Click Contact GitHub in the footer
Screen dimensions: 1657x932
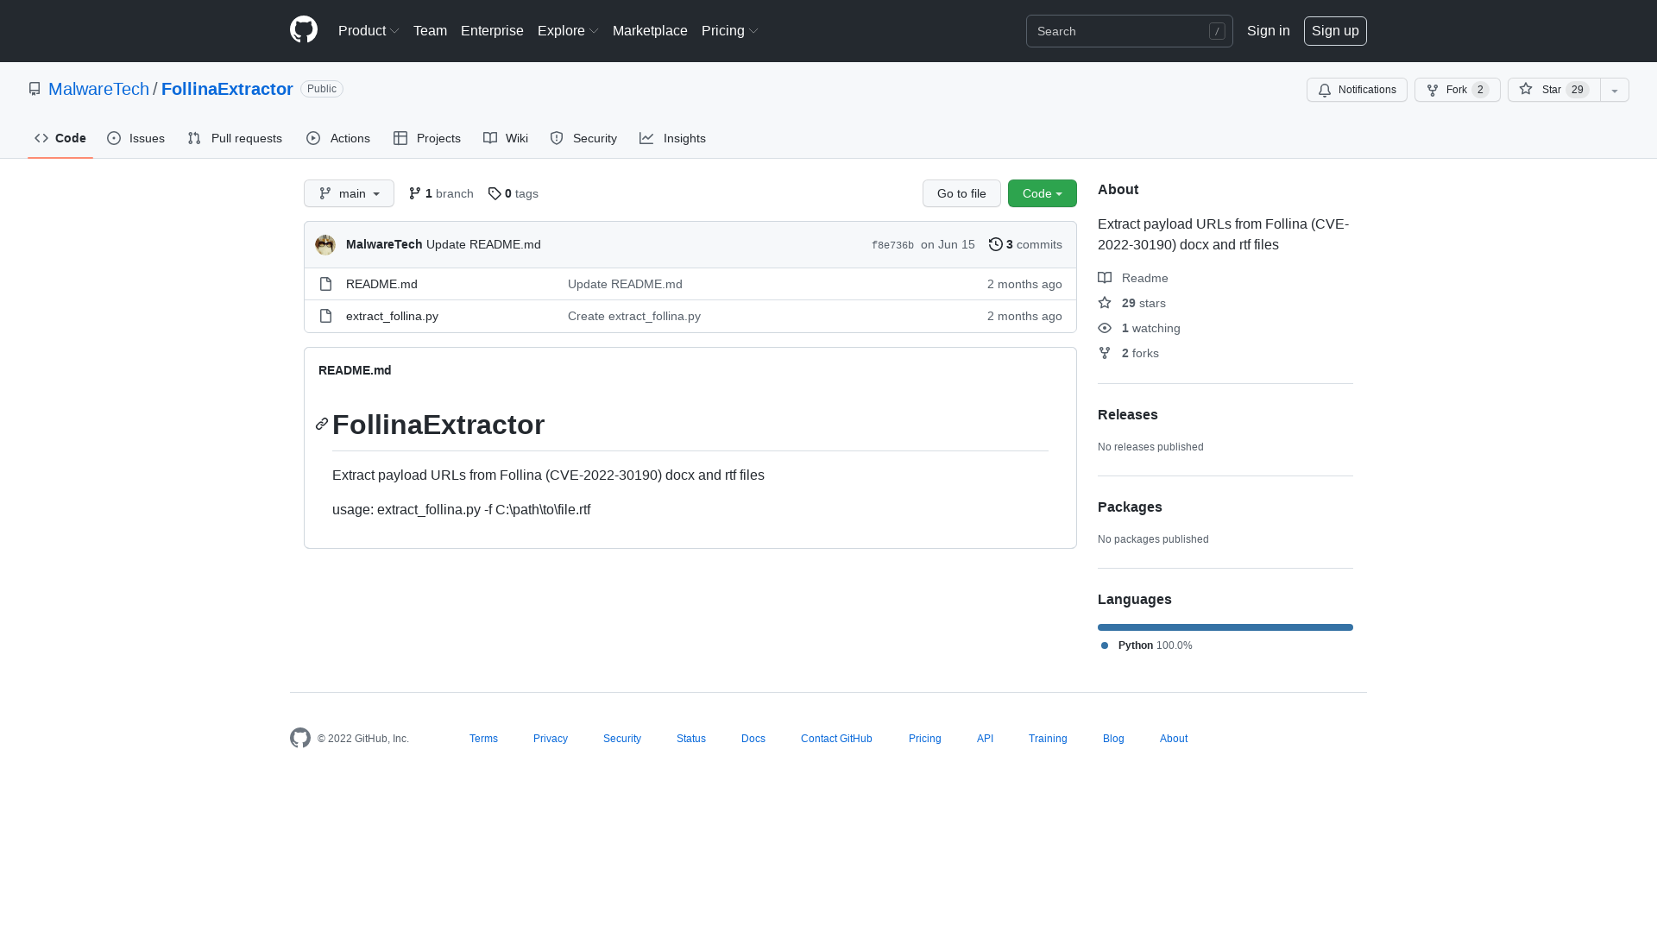[836, 739]
